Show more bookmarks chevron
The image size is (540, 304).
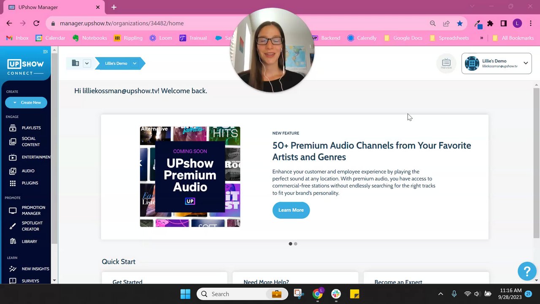(x=481, y=38)
